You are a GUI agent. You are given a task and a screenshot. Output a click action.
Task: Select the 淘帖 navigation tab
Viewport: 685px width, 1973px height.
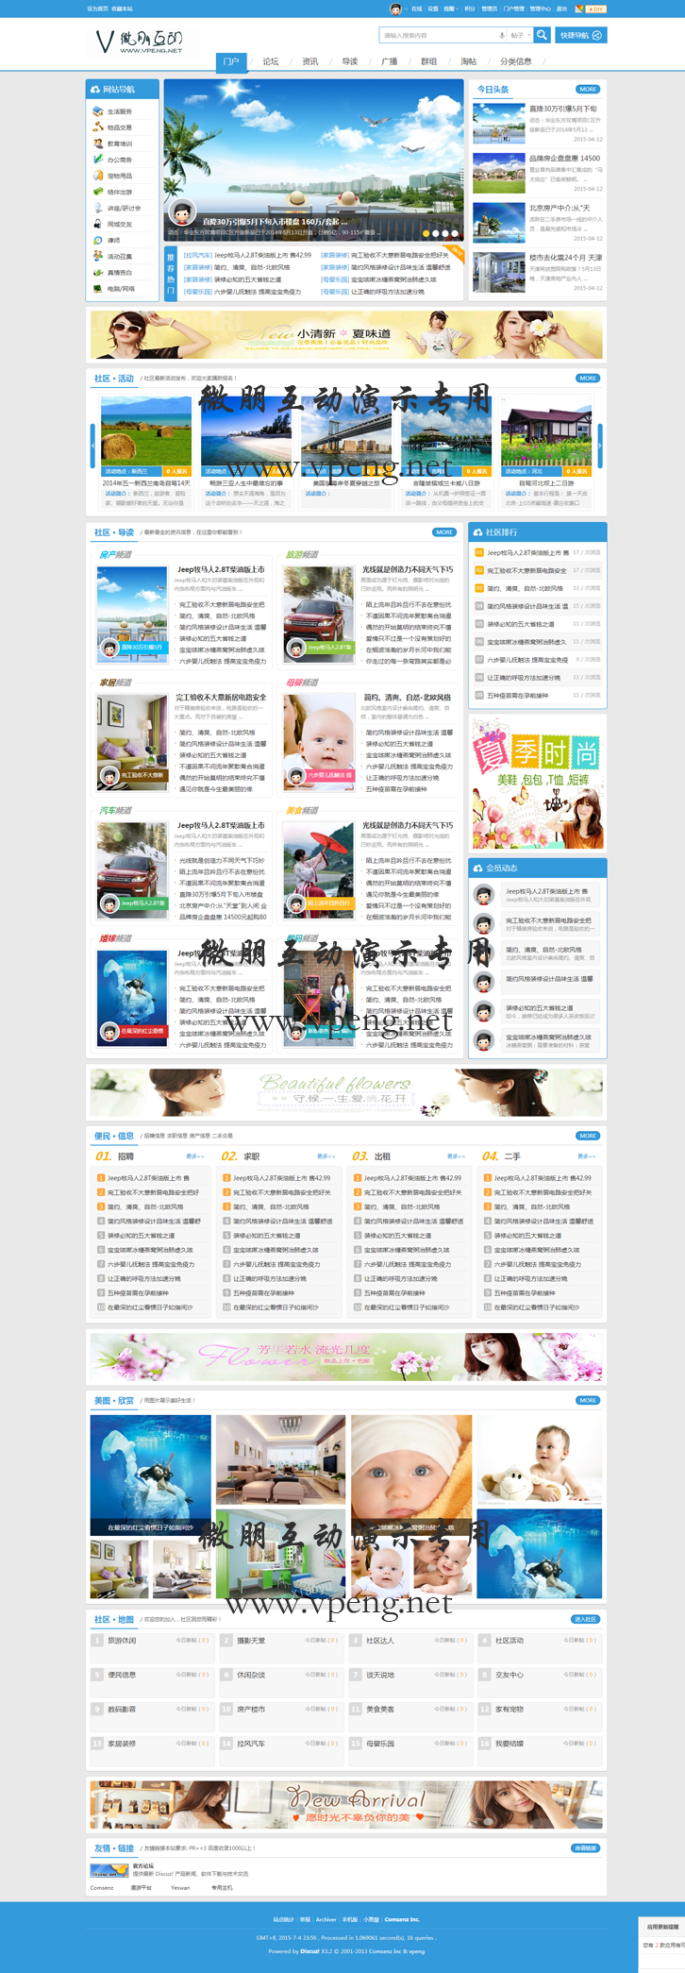point(469,61)
